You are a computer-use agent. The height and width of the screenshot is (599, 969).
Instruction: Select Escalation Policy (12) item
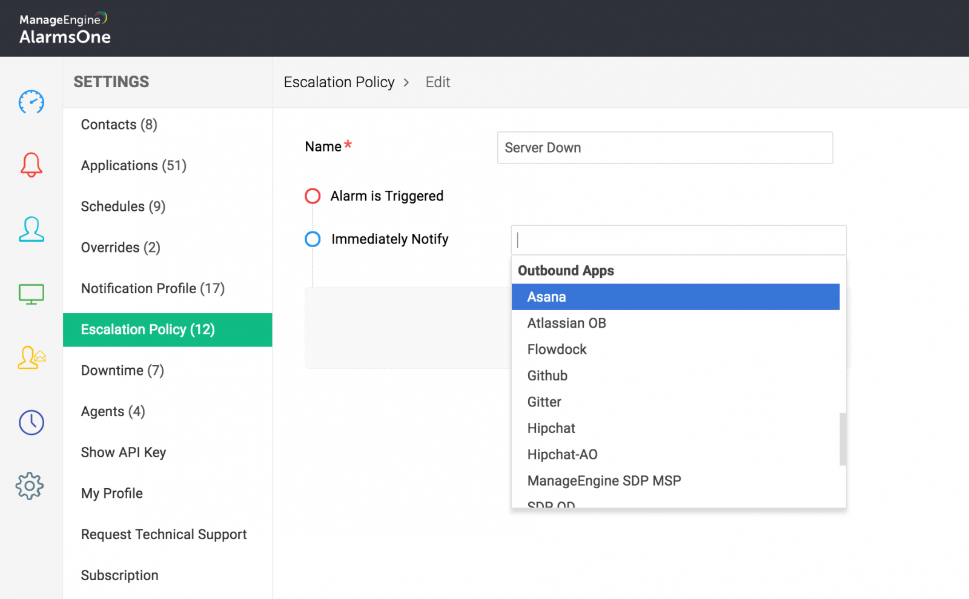pos(168,329)
